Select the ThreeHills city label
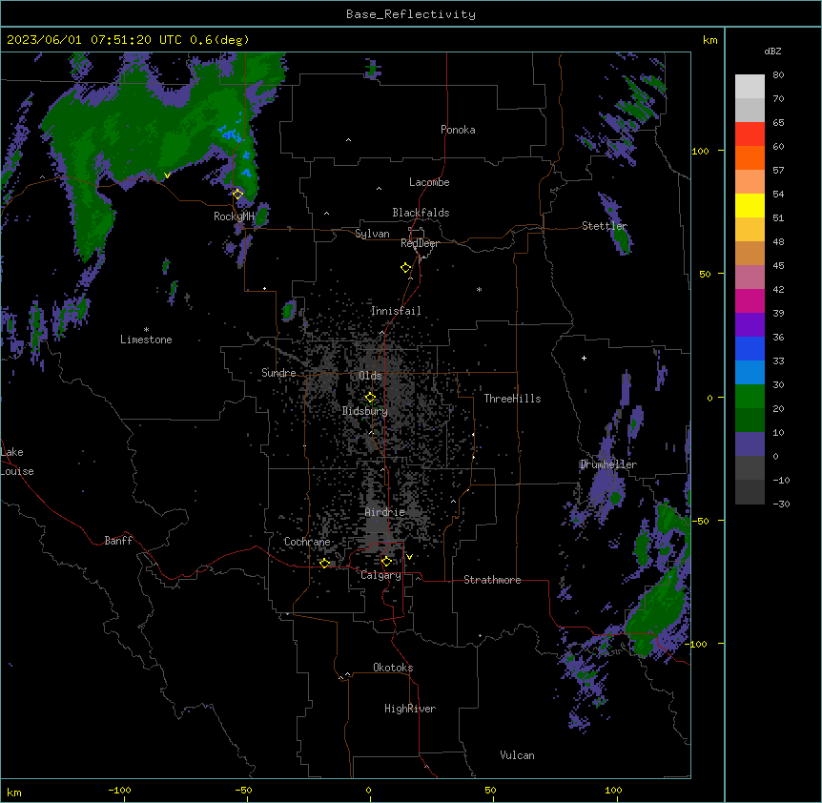Screen dimensions: 822x803 point(512,399)
